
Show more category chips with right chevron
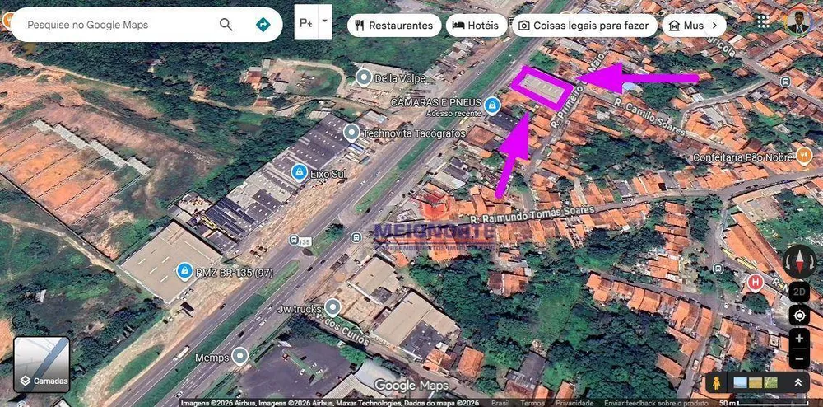[714, 26]
